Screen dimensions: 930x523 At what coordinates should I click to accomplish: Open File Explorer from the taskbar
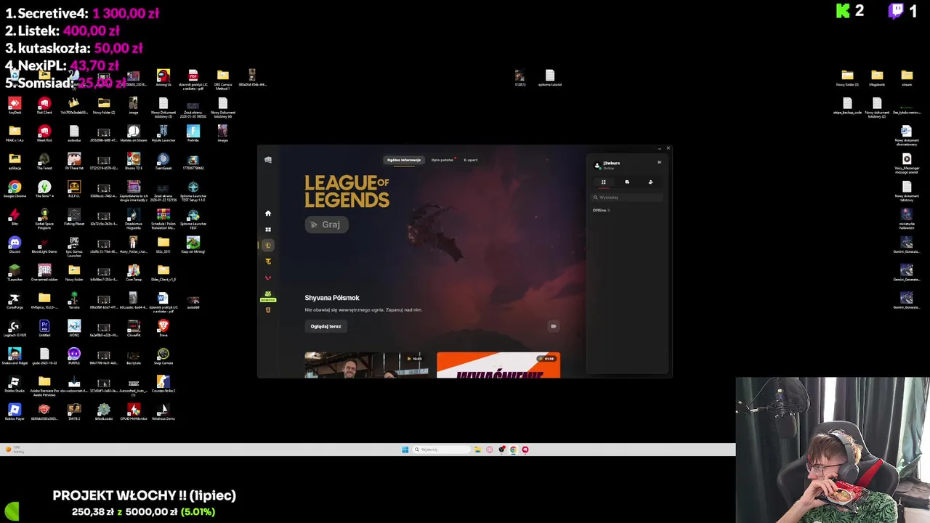pyautogui.click(x=477, y=450)
